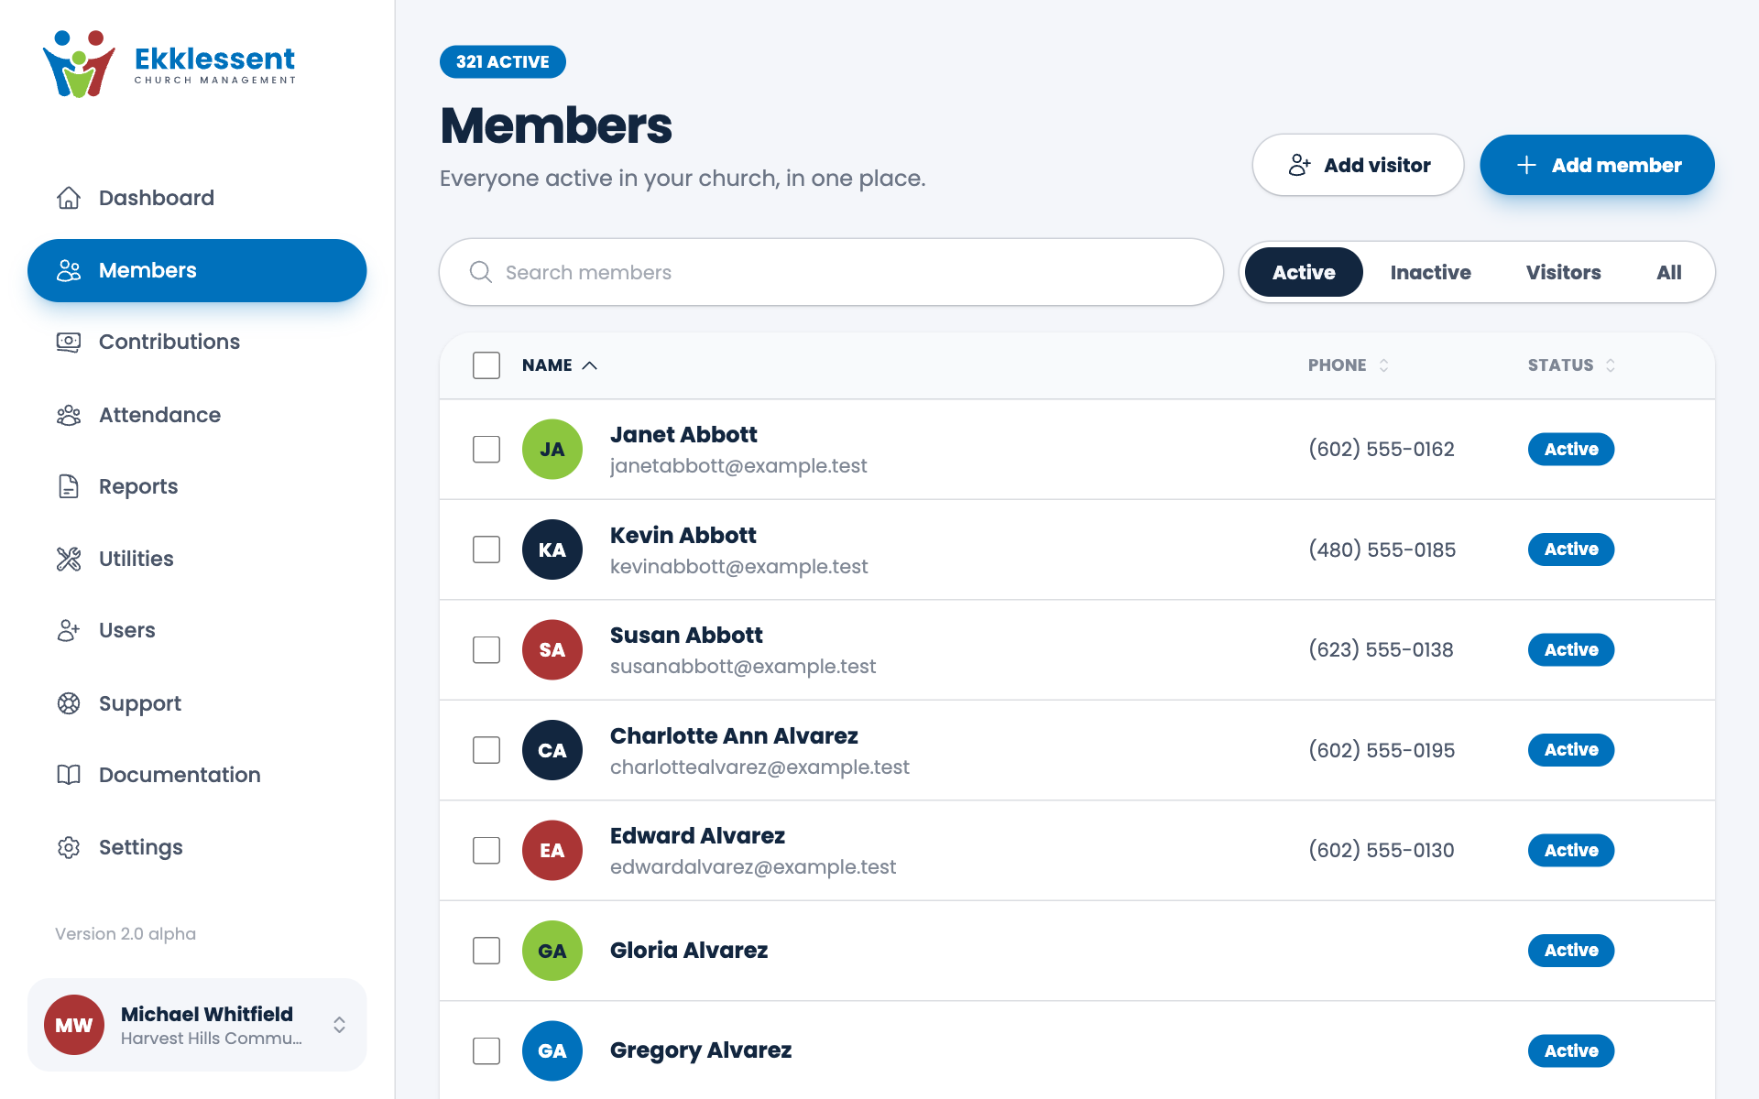Check the box for Gloria Alvarez
Viewport: 1759px width, 1099px height.
[x=486, y=951]
